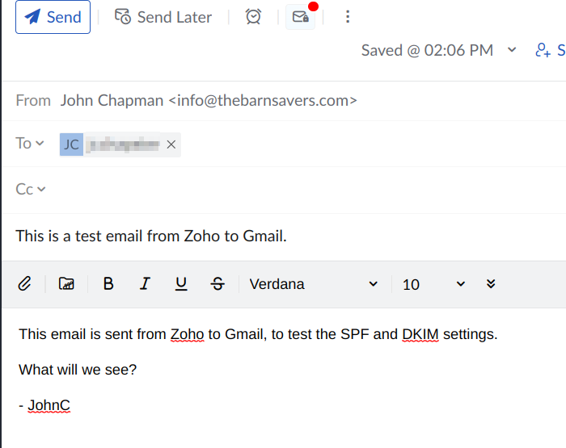Expand the Cc field dropdown chevron
The width and height of the screenshot is (566, 448).
click(41, 189)
